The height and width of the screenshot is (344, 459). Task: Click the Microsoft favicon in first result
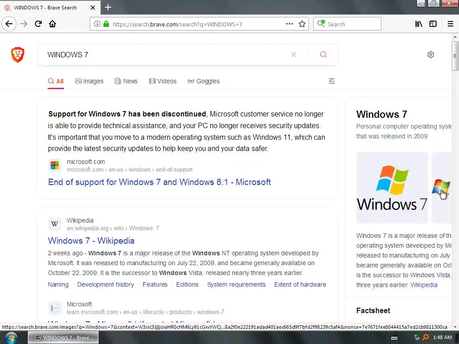click(55, 166)
